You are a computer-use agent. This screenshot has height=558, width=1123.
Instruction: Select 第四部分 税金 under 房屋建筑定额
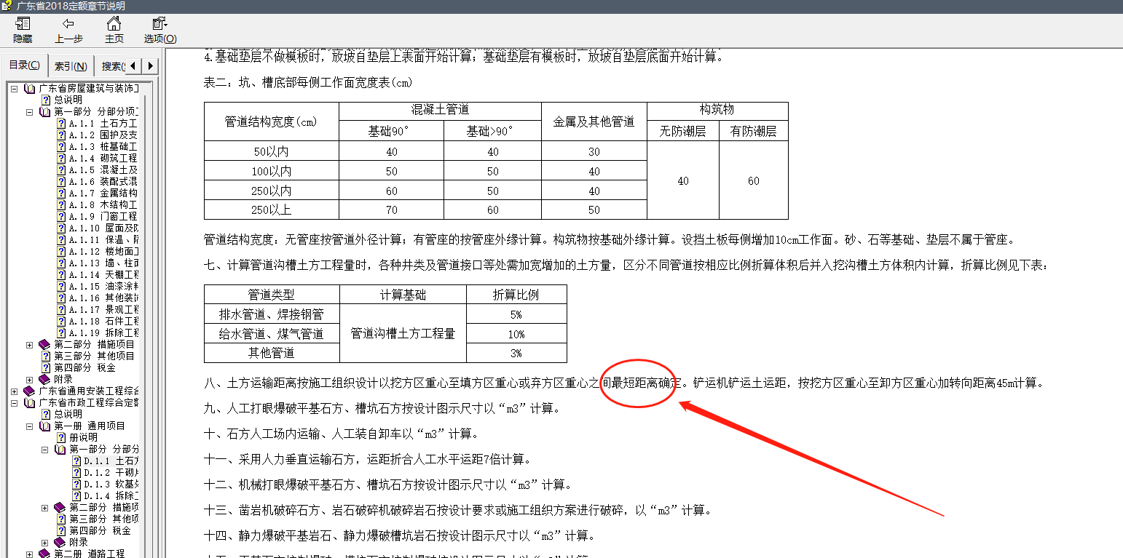click(84, 367)
